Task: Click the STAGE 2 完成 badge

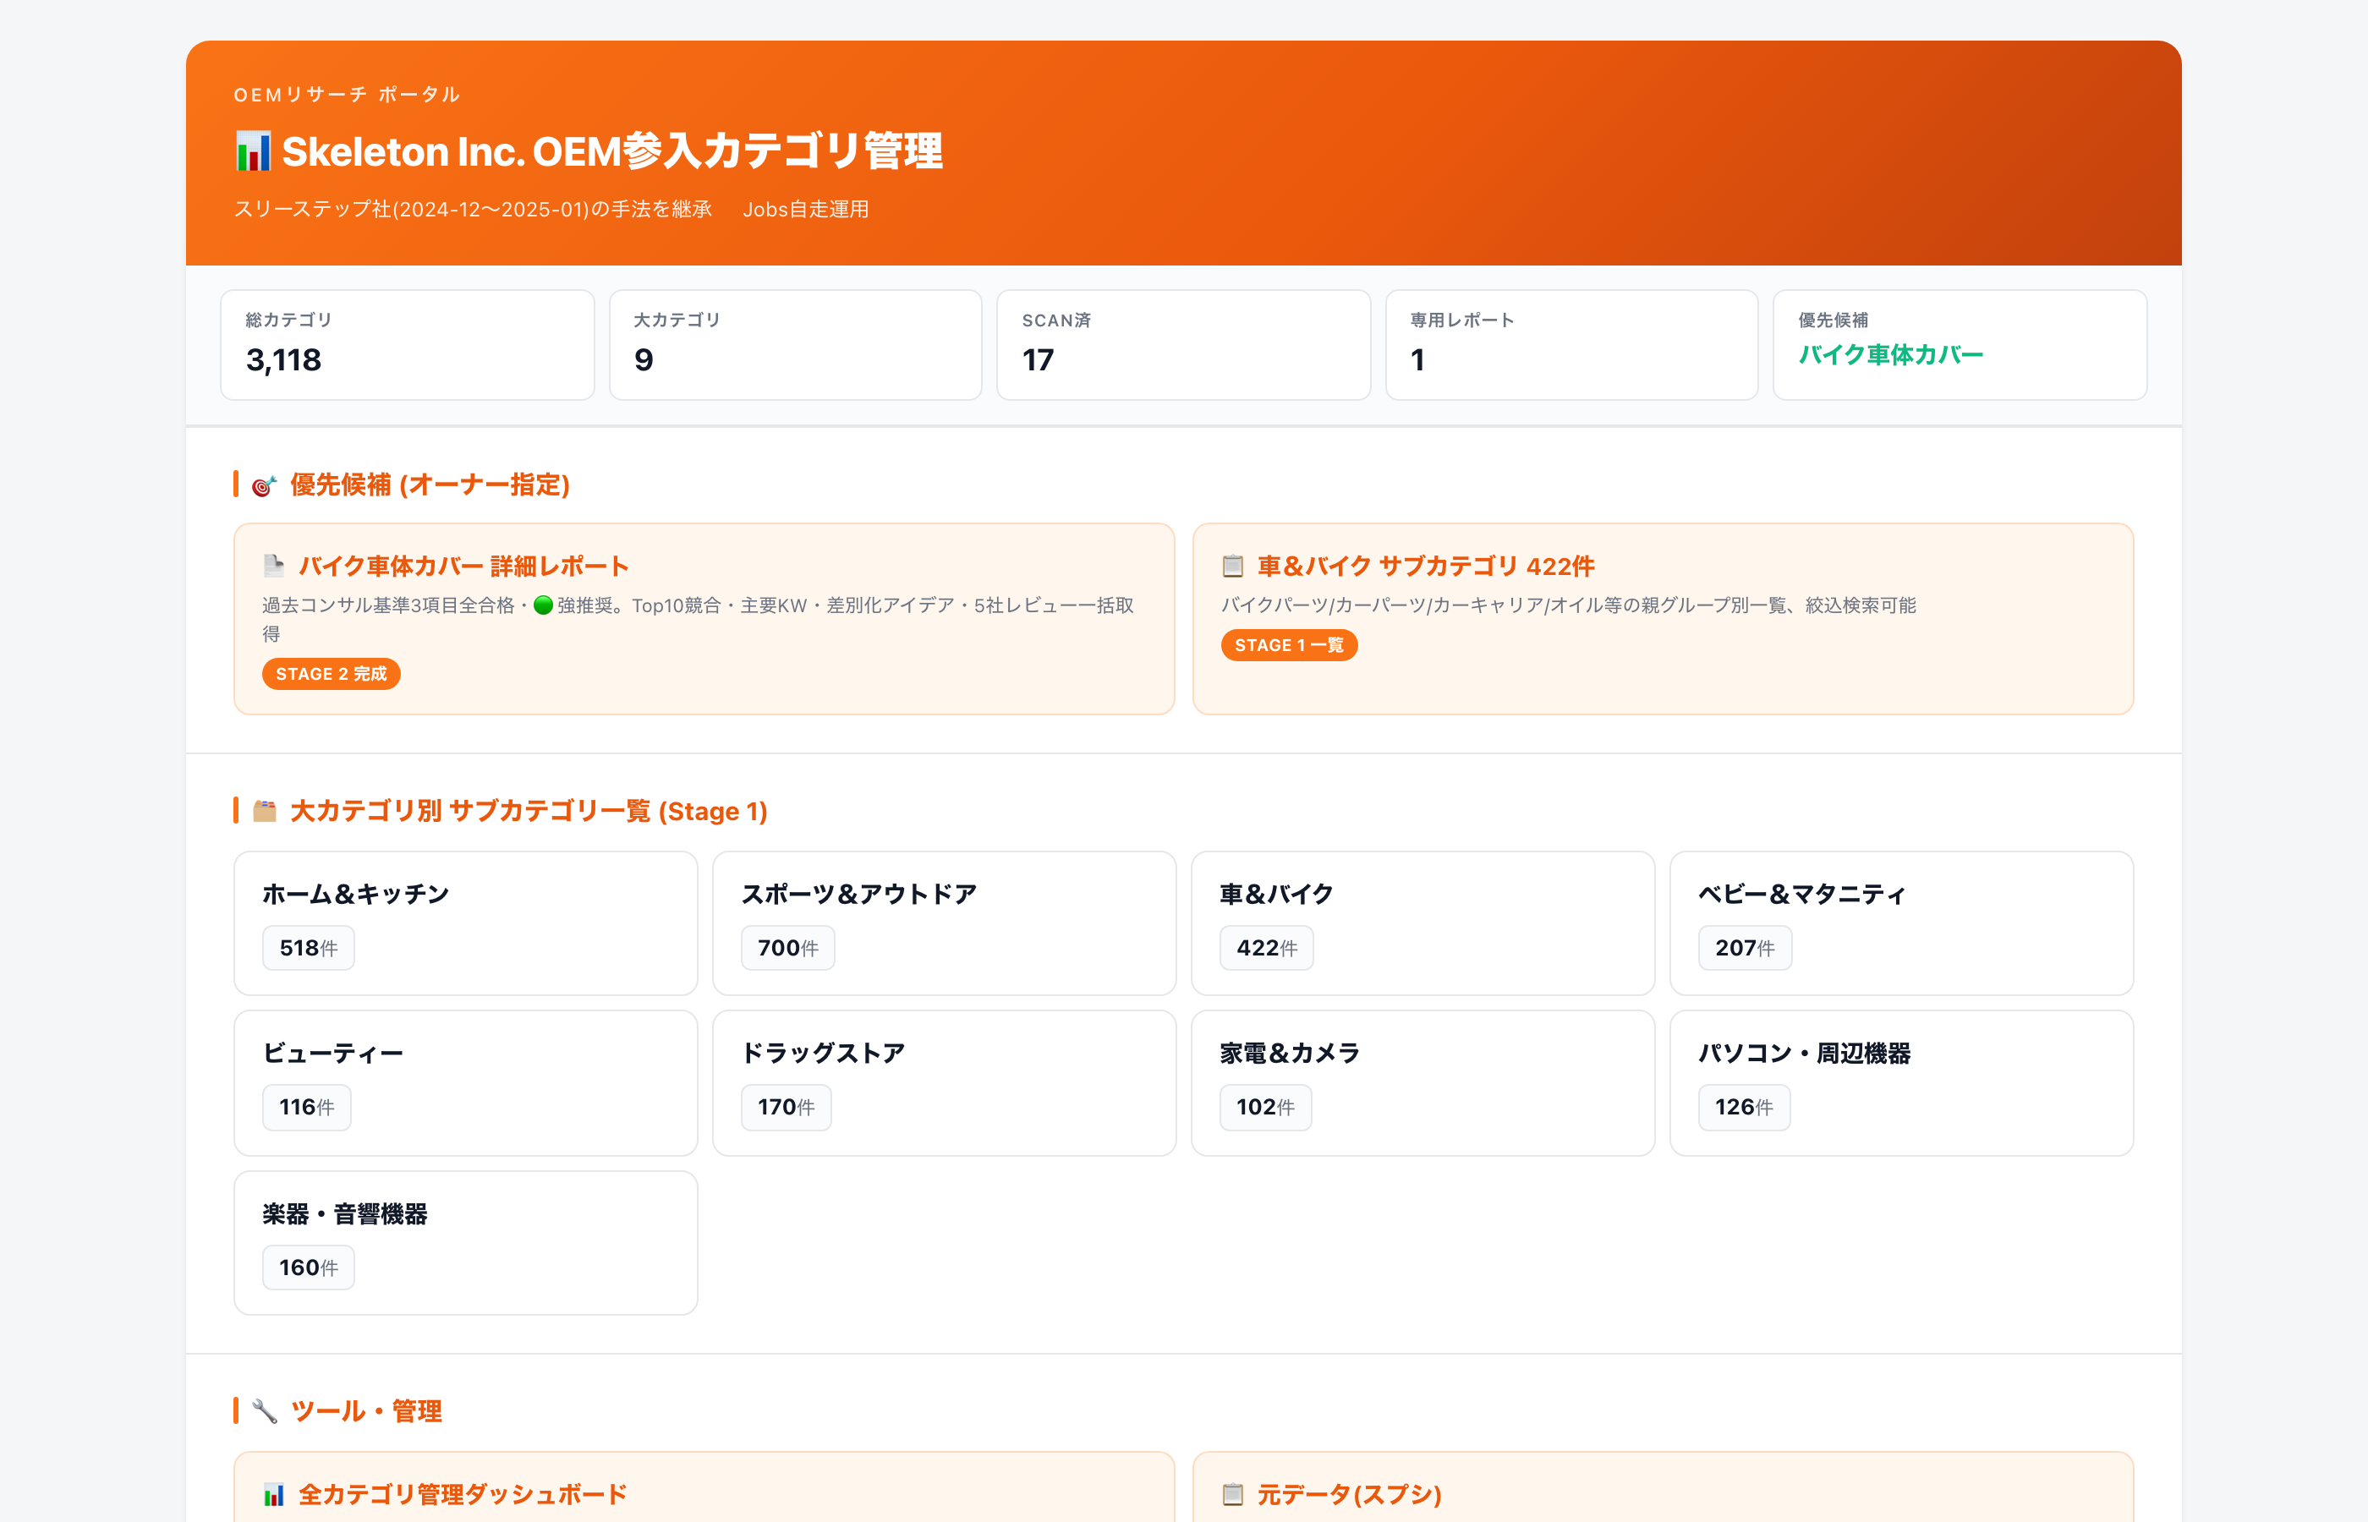Action: coord(331,674)
